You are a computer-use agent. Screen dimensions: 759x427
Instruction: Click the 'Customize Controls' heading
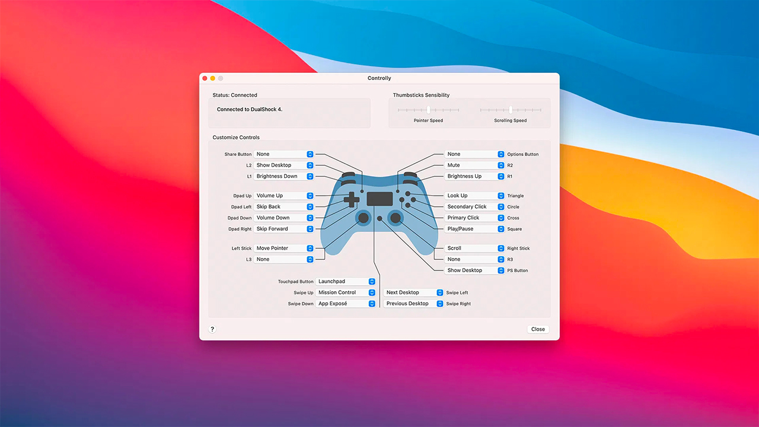coord(236,138)
